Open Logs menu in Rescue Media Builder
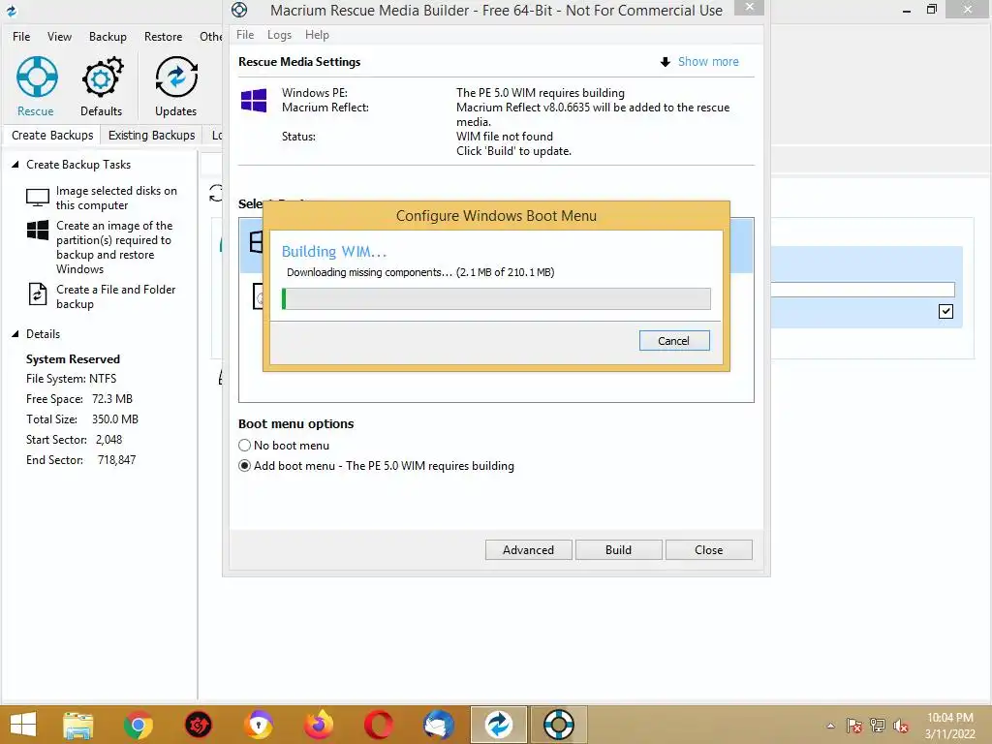This screenshot has width=992, height=744. point(279,35)
